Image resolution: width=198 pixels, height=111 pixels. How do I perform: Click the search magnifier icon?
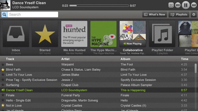coord(4,14)
